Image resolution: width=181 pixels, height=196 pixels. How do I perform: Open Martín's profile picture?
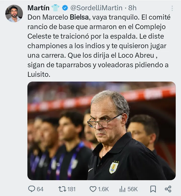[x=14, y=14]
